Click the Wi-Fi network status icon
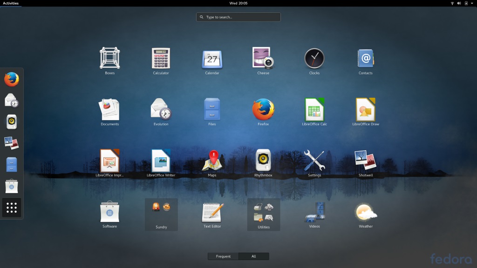This screenshot has height=268, width=477. point(452,3)
